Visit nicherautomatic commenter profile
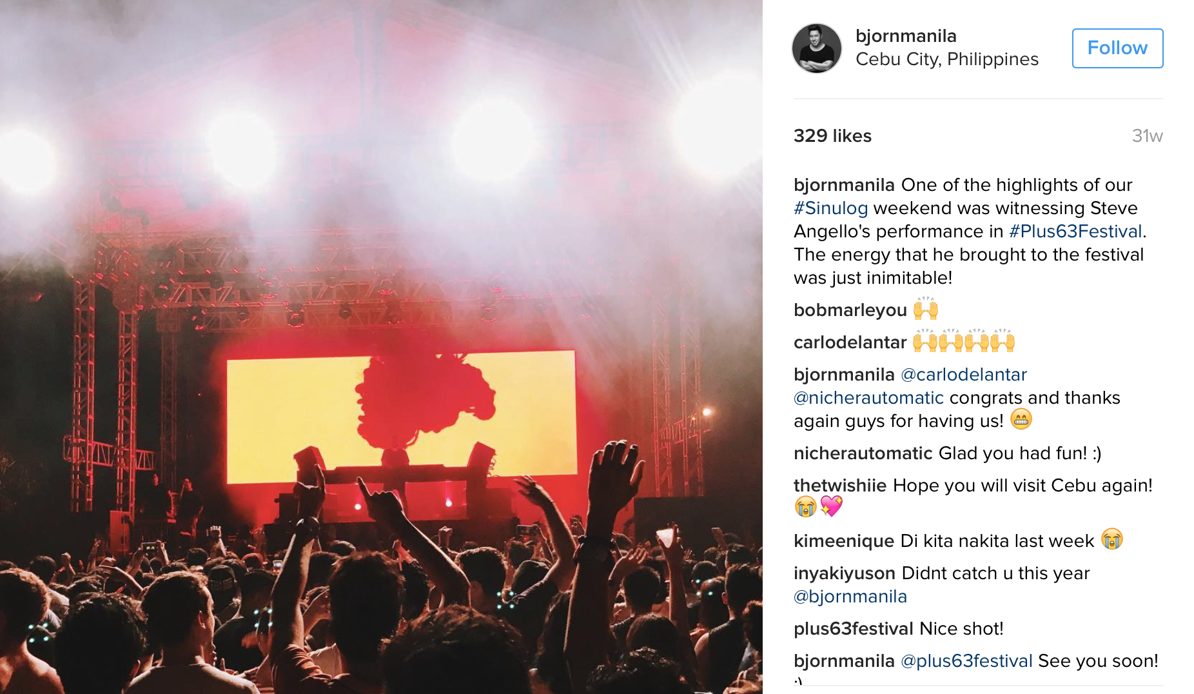This screenshot has width=1194, height=694. (x=863, y=453)
